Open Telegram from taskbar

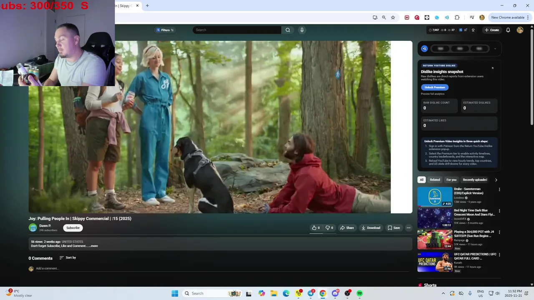pyautogui.click(x=311, y=293)
